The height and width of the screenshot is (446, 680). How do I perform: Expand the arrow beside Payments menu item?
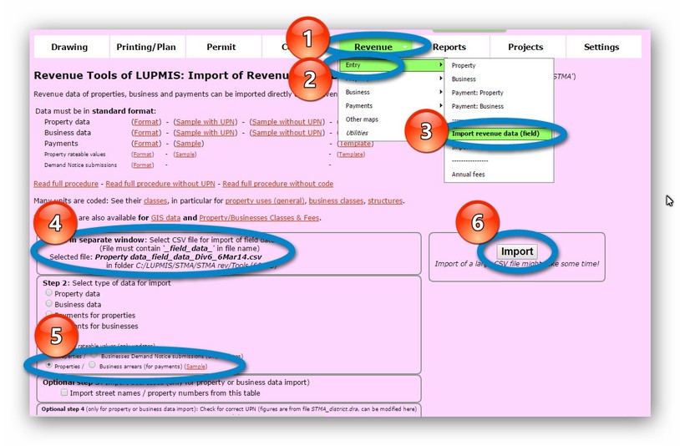440,106
